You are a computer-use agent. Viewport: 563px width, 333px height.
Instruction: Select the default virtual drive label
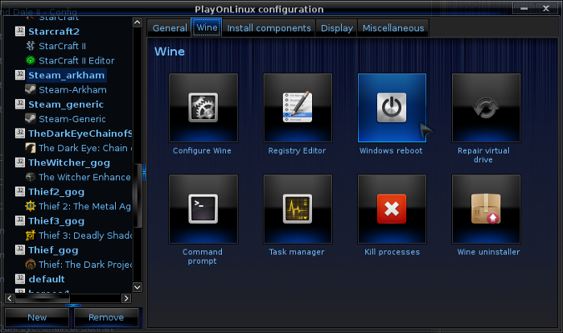pyautogui.click(x=47, y=279)
